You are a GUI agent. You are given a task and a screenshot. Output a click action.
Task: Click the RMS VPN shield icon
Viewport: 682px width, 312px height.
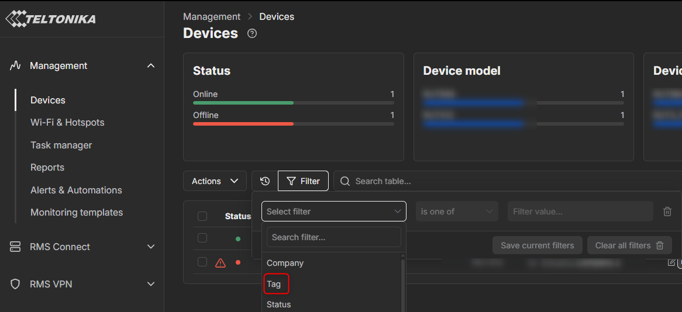[15, 284]
